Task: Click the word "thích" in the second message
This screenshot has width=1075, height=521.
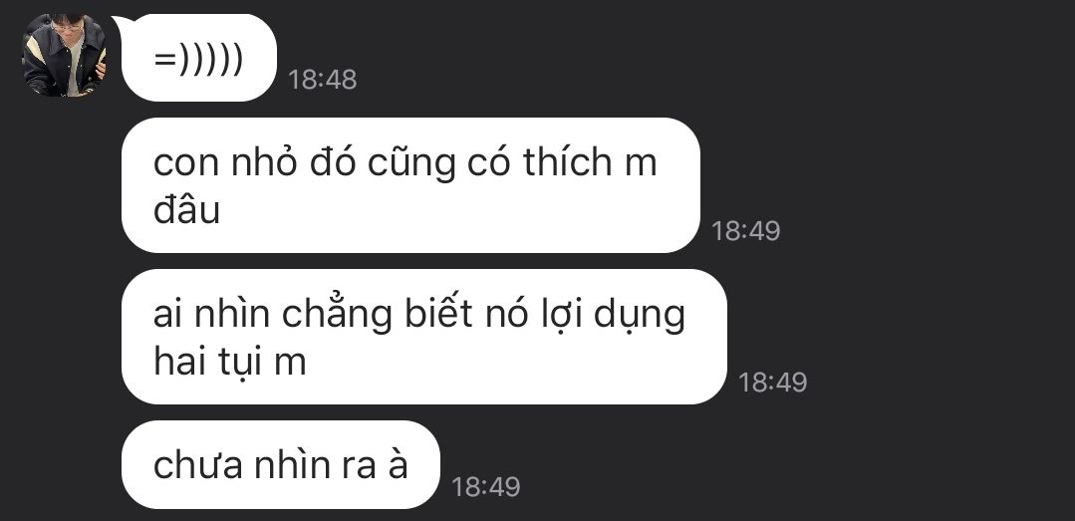Action: tap(567, 162)
